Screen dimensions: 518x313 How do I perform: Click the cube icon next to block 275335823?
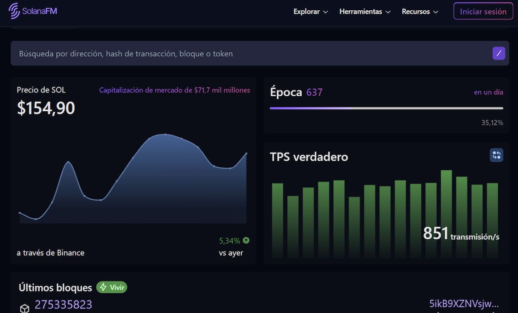pyautogui.click(x=25, y=307)
